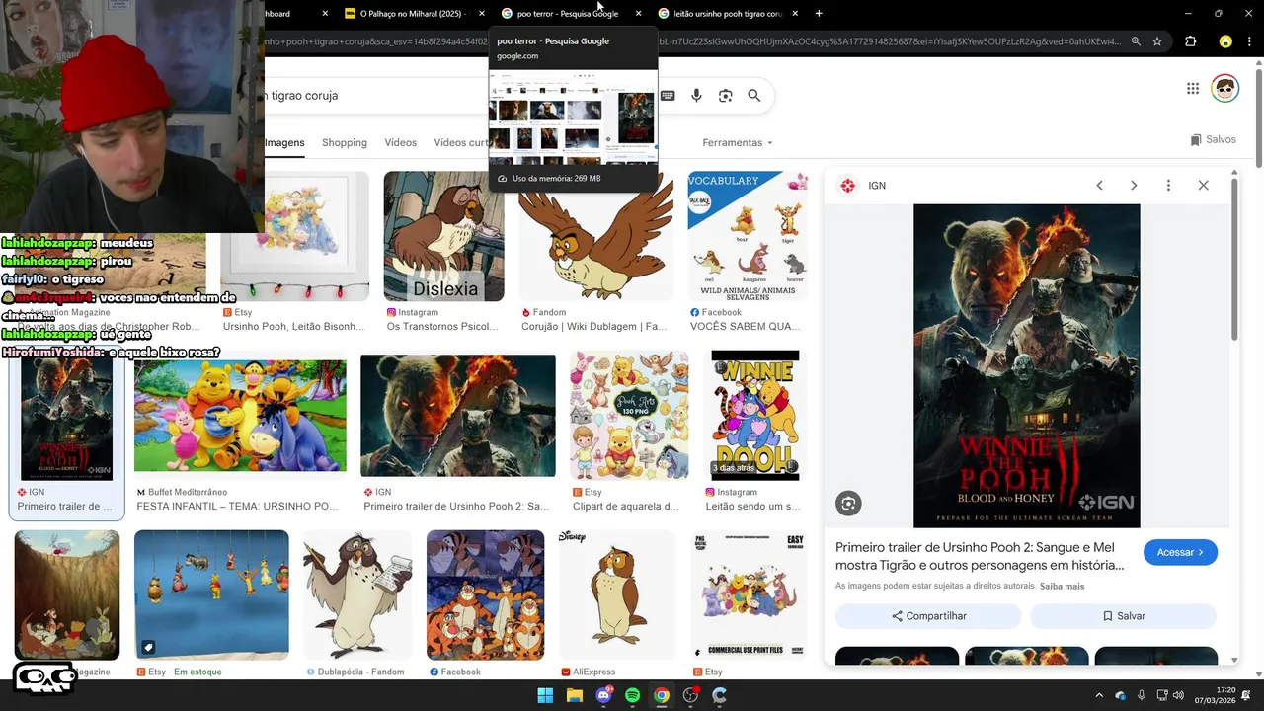Open Windows Start menu

(545, 695)
